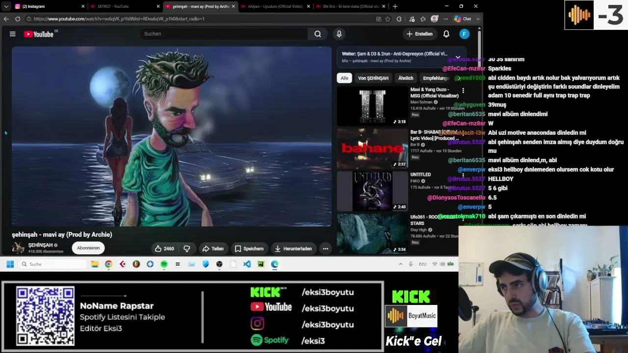
Task: Click the DEU keyboard language indicator
Action: tap(422, 264)
